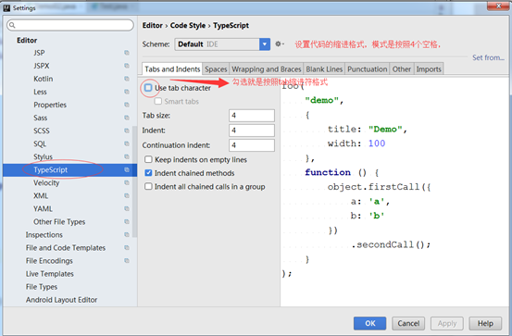The image size is (512, 336).
Task: Enable Keep indents on empty lines
Action: pos(148,159)
